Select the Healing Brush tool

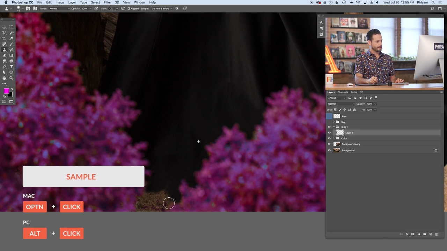(x=4, y=44)
